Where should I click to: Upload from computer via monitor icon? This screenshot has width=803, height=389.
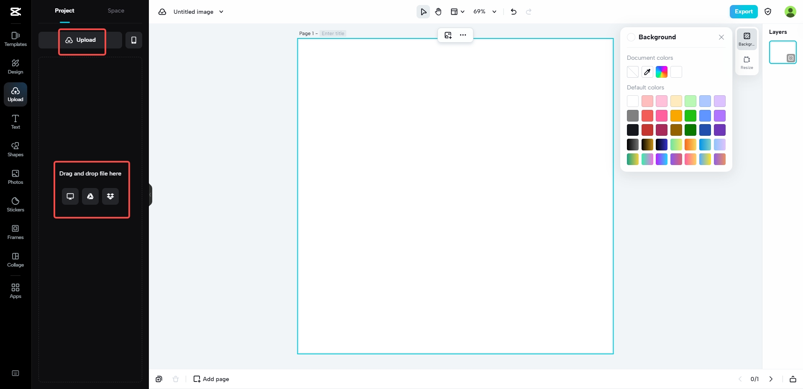[x=70, y=196]
